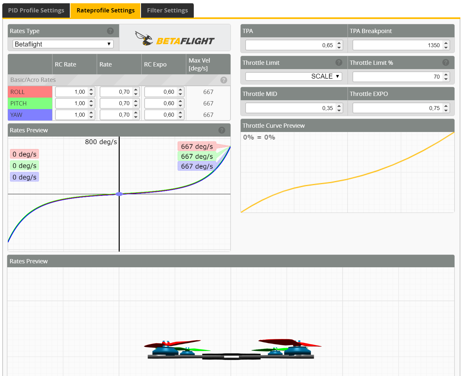Viewport: 462px width, 376px height.
Task: Open the Rates Type dropdown
Action: [x=63, y=44]
